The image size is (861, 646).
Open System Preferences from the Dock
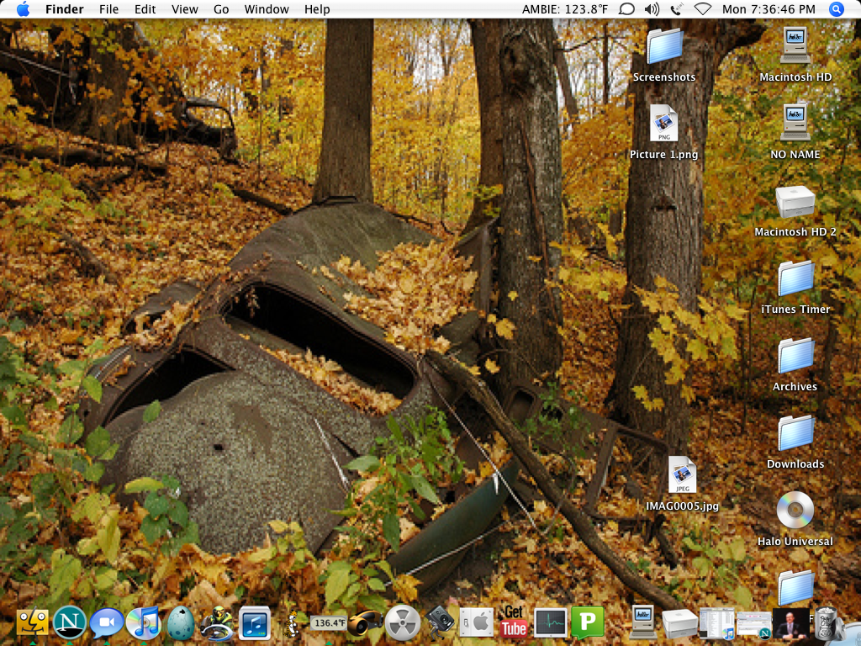476,623
